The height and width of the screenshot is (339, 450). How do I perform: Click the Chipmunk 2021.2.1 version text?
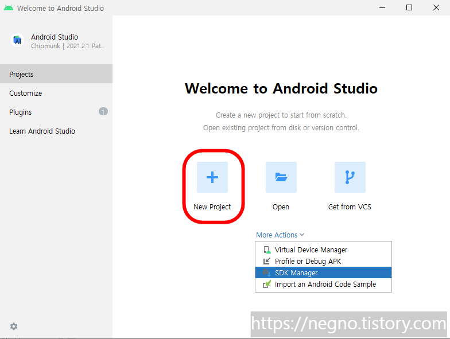(x=68, y=46)
